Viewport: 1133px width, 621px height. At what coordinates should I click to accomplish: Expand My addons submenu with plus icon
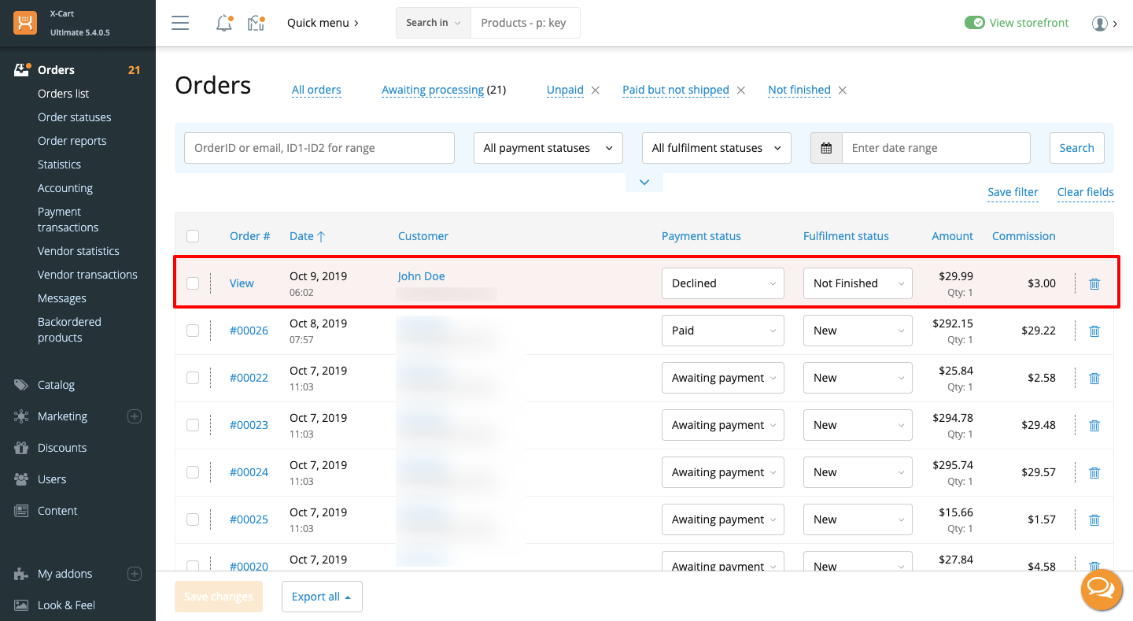click(x=135, y=574)
